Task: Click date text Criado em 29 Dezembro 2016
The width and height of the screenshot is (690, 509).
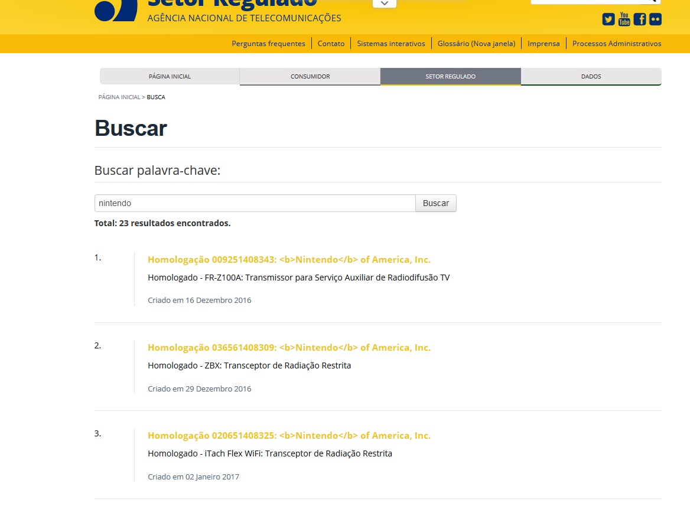Action: click(x=199, y=389)
